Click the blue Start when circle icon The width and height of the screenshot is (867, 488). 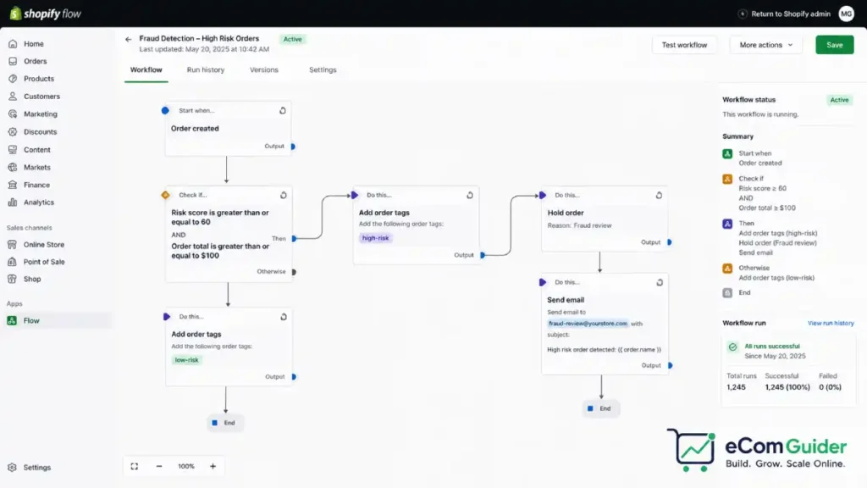[x=165, y=111]
